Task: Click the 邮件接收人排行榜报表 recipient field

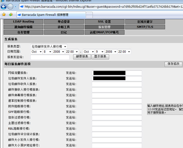Action: tap(117, 90)
